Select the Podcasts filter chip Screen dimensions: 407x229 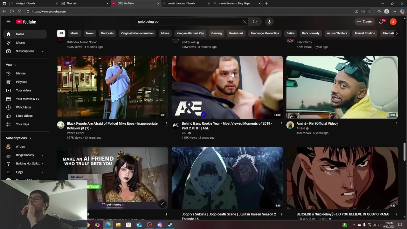coord(107,33)
